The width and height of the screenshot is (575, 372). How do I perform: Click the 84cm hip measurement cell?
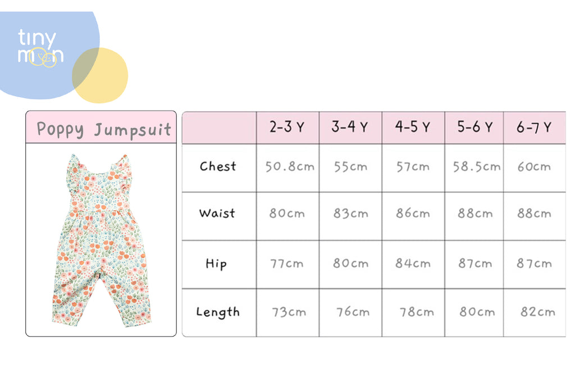click(x=413, y=265)
